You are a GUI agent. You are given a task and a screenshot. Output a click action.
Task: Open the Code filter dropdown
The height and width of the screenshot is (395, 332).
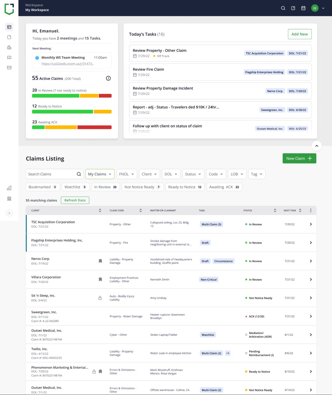click(x=216, y=174)
